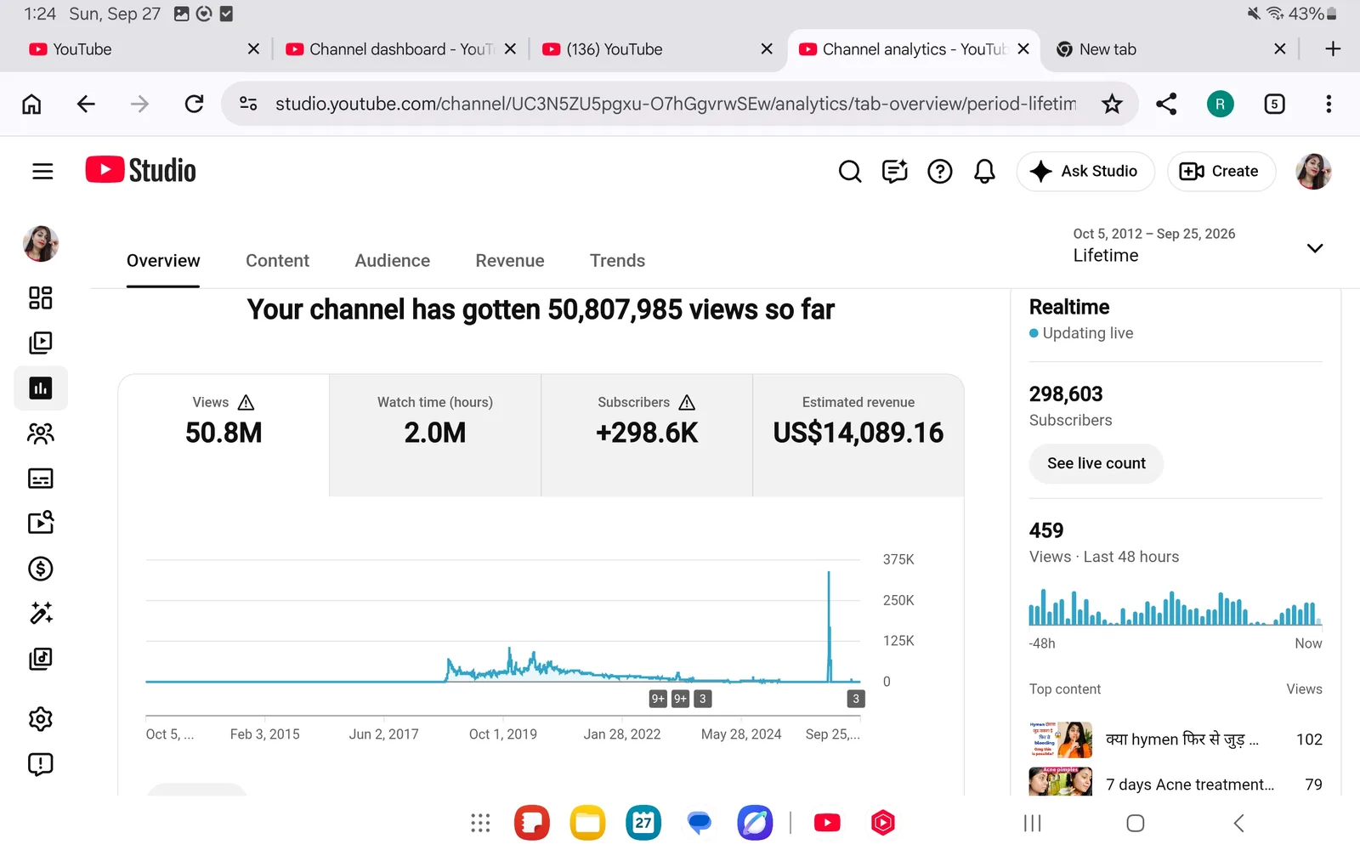Switch to the Overview analytics tab
The height and width of the screenshot is (850, 1360).
coord(163,261)
